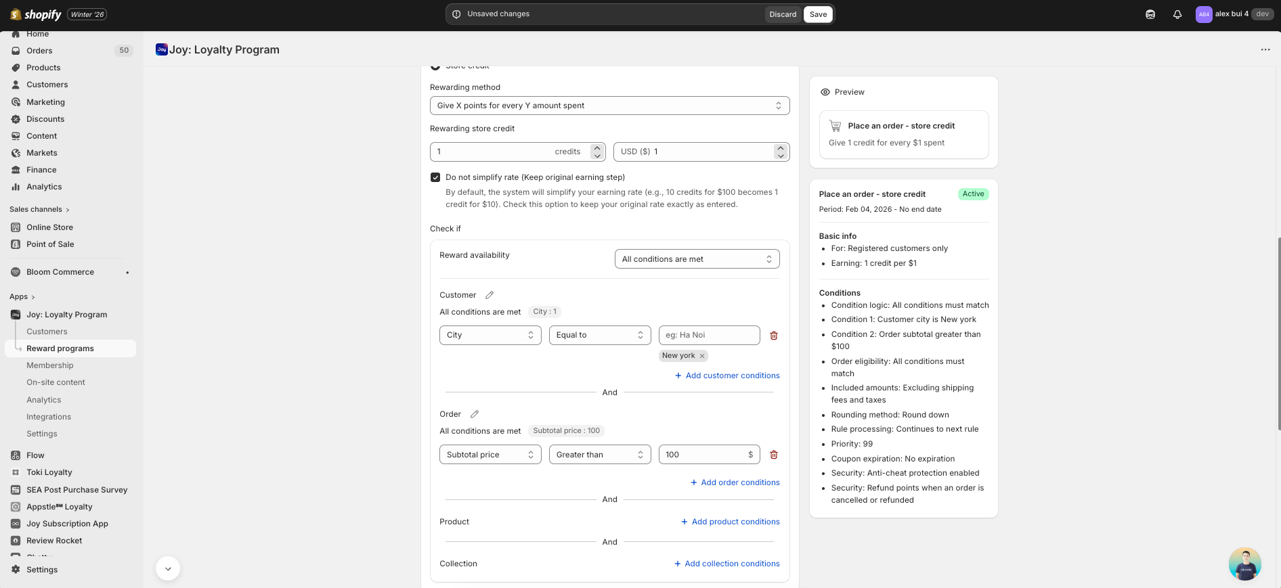Image resolution: width=1281 pixels, height=588 pixels.
Task: Click the pencil icon next to Order
Action: [x=475, y=414]
